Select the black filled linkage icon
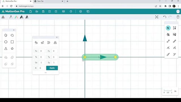Image resolution: width=181 pixels, height=102 pixels. click(21, 17)
